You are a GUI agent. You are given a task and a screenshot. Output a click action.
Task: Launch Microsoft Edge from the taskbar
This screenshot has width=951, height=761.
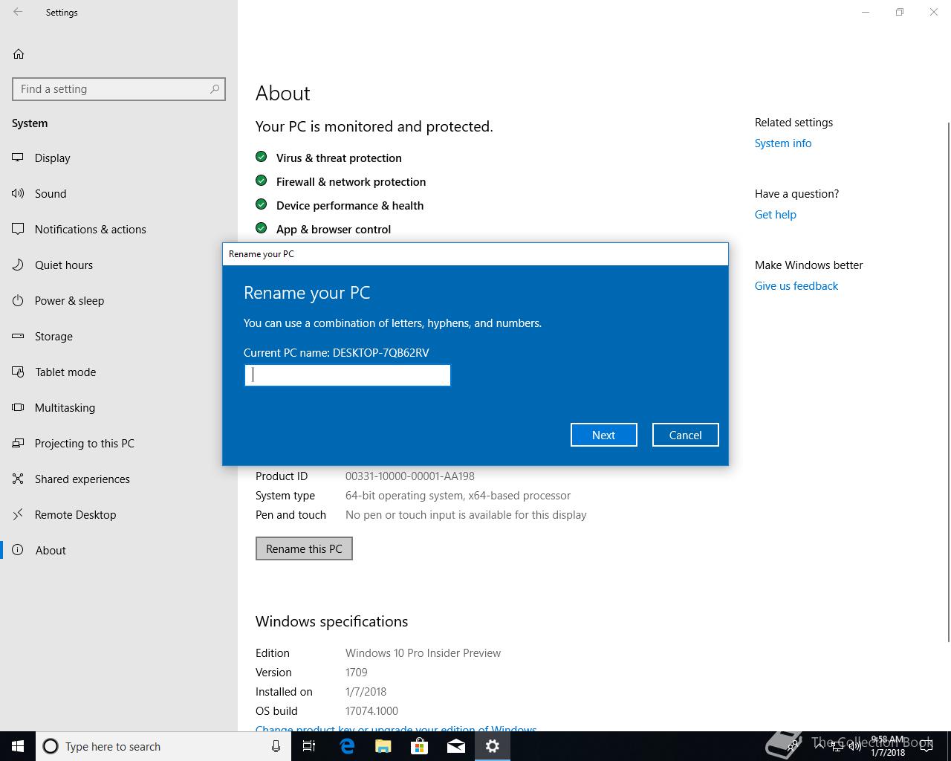pos(346,746)
